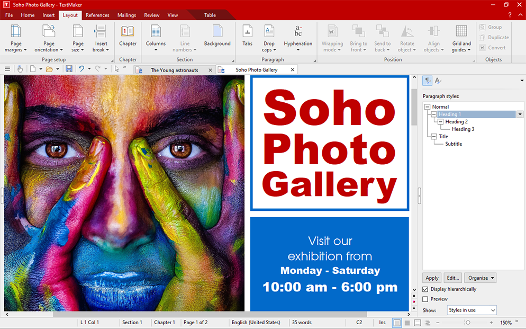Image resolution: width=526 pixels, height=329 pixels.
Task: Switch to normal view in the status bar
Action: pos(396,322)
